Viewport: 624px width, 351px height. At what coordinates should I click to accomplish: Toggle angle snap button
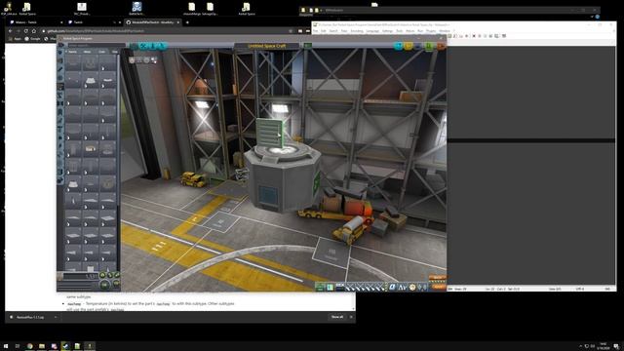click(116, 283)
